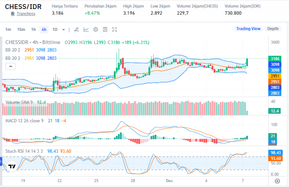The image size is (289, 187).
Task: Click the Dec date label on time axis
Action: click(x=170, y=181)
